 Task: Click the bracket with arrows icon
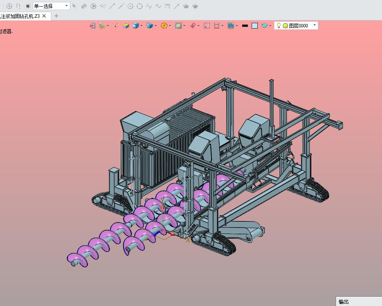click(18, 6)
